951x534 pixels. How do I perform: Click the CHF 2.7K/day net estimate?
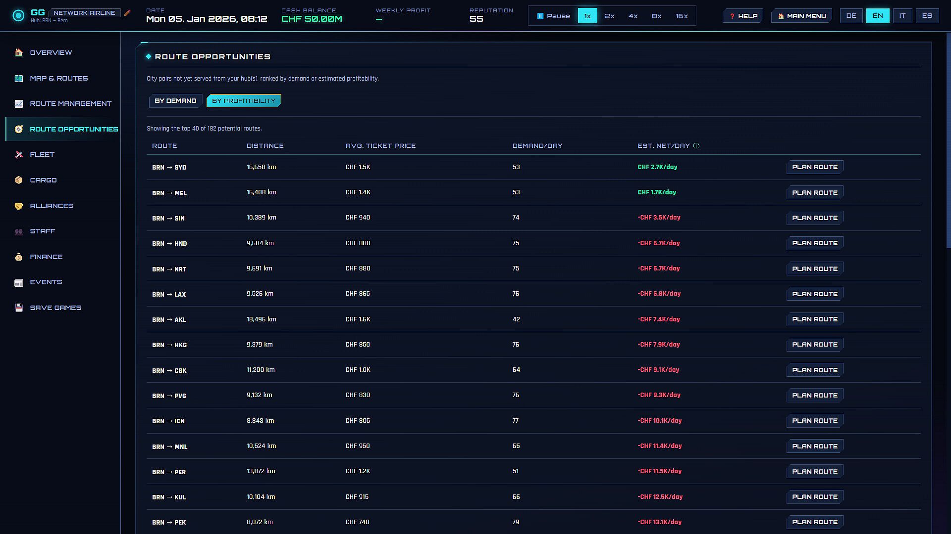(657, 167)
